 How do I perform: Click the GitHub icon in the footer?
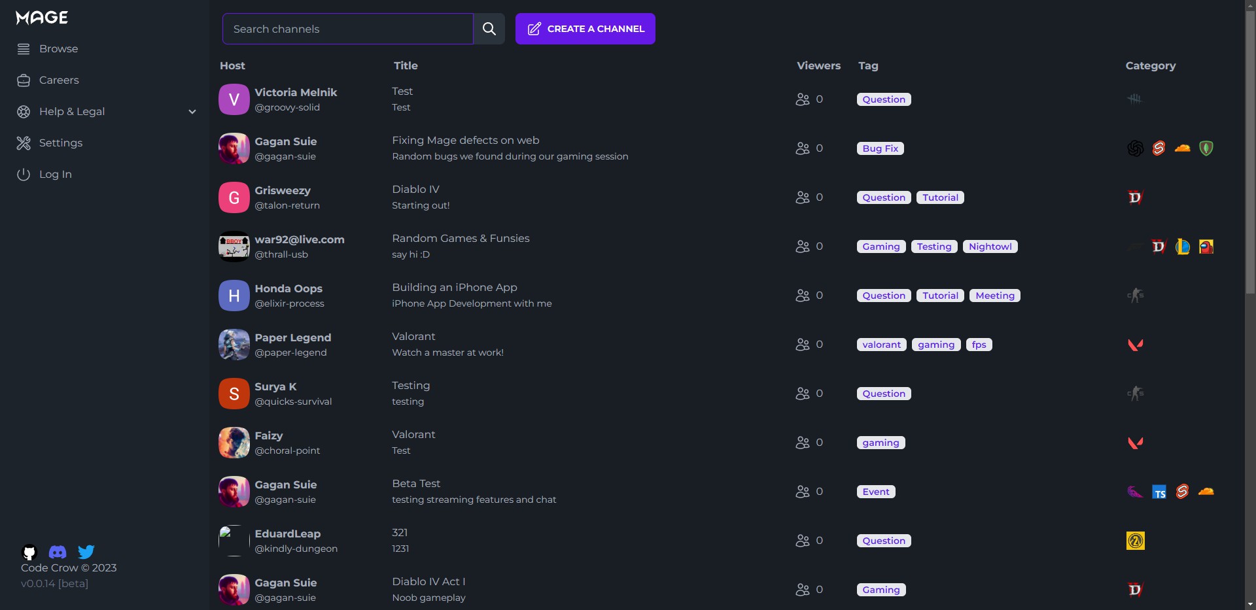[x=29, y=552]
